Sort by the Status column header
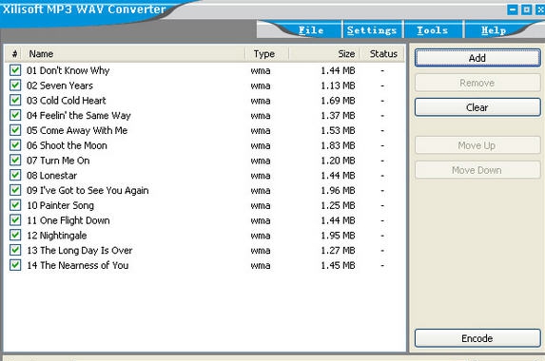 [382, 54]
